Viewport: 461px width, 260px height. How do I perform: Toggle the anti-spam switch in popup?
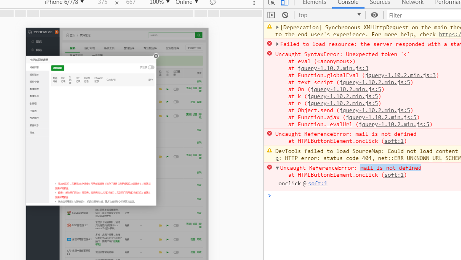pyautogui.click(x=151, y=67)
